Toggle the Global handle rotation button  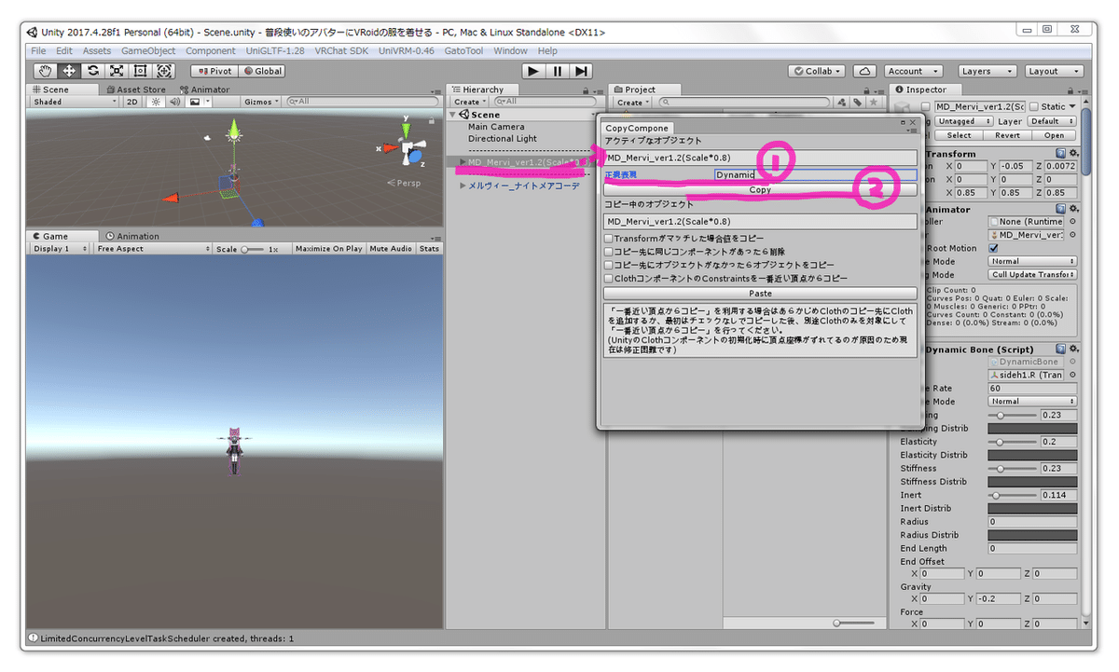(262, 71)
